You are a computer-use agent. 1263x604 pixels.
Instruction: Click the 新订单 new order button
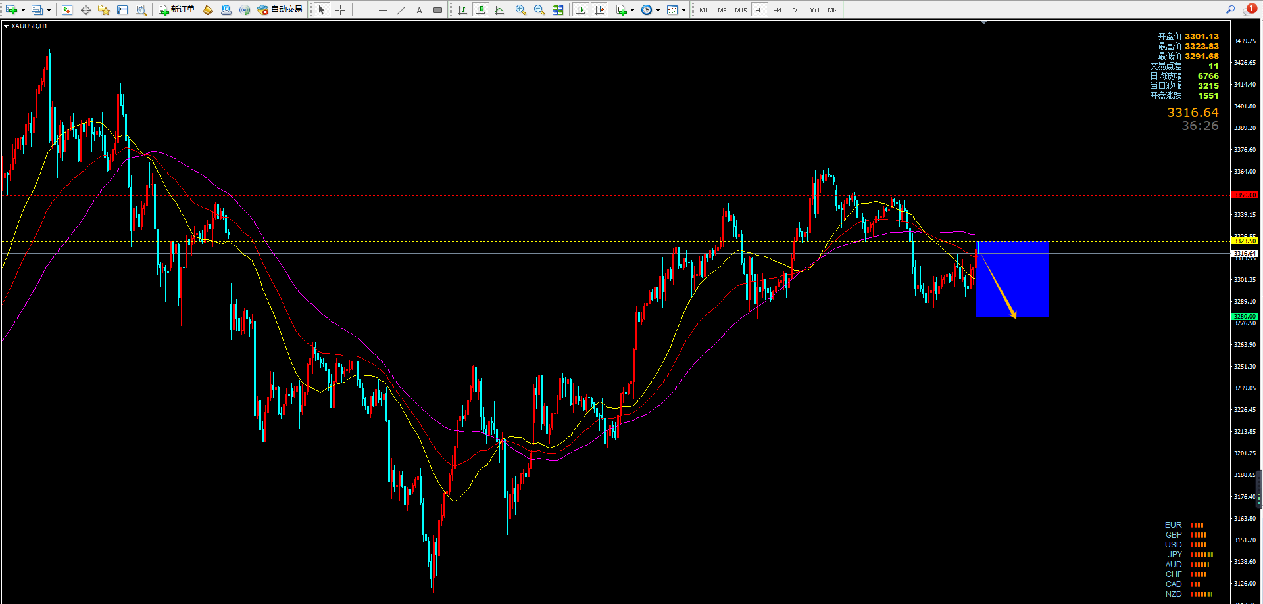[x=176, y=10]
